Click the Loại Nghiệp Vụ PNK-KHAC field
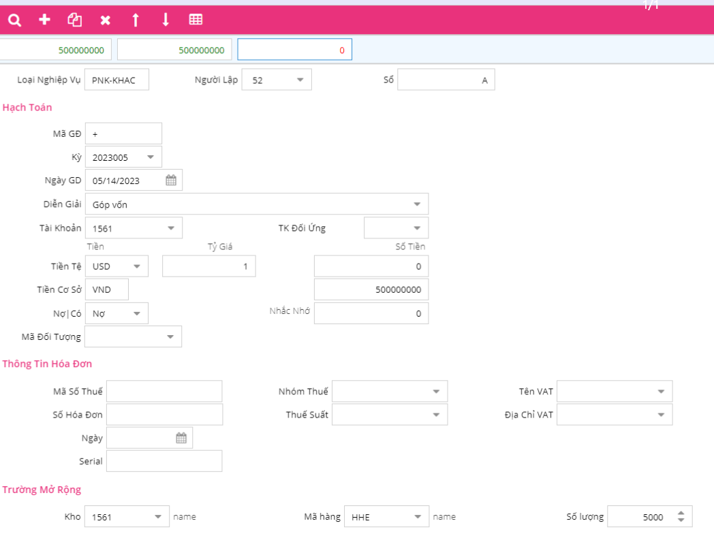This screenshot has width=714, height=551. point(117,80)
